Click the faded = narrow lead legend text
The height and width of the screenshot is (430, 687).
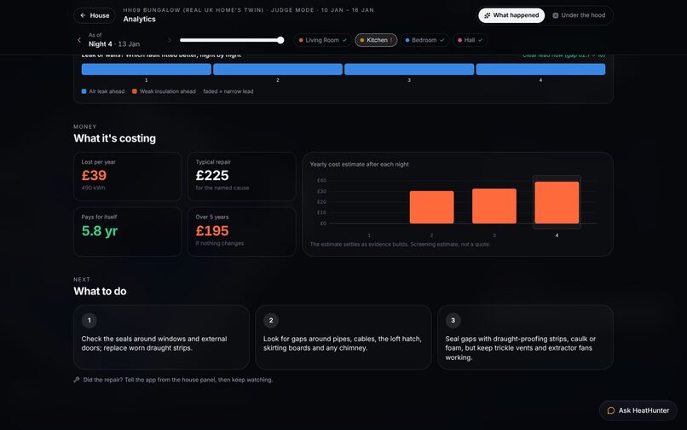[x=228, y=91]
